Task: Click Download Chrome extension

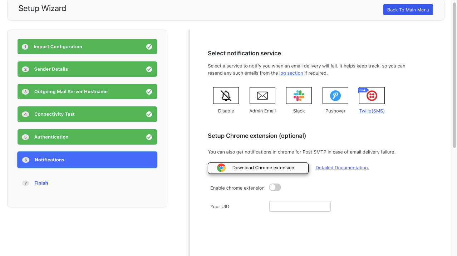Action: click(258, 167)
